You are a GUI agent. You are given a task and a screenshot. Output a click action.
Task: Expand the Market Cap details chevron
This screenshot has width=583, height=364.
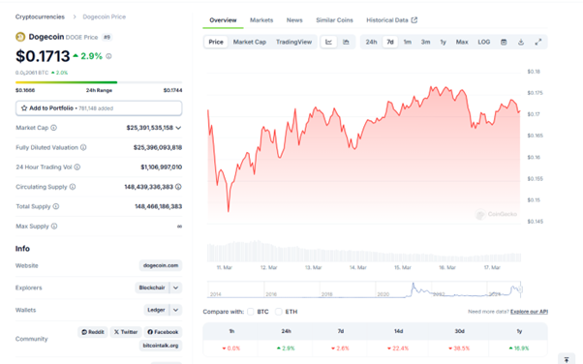pyautogui.click(x=178, y=128)
